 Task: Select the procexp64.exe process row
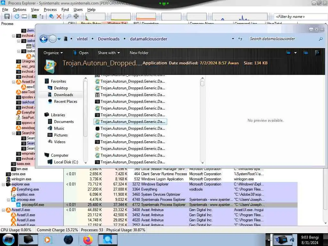[149, 205]
